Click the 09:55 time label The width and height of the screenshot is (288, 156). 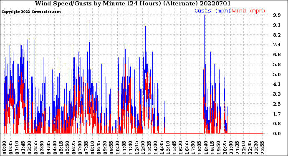111,148
